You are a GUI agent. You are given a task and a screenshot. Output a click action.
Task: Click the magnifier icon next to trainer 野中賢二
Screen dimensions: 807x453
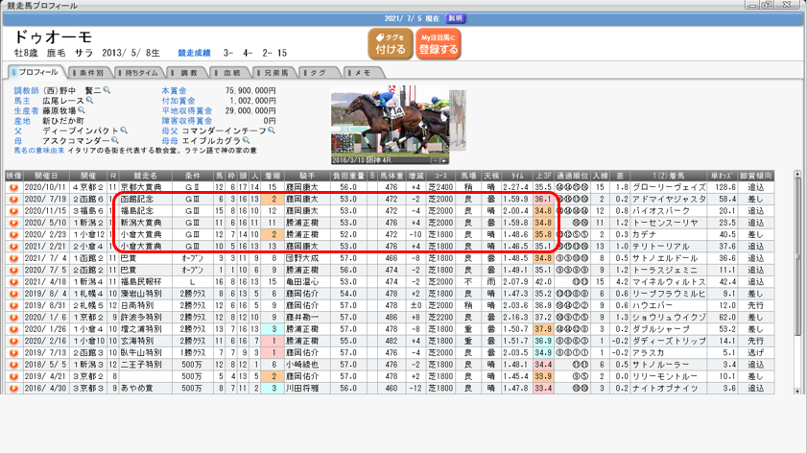pyautogui.click(x=107, y=90)
